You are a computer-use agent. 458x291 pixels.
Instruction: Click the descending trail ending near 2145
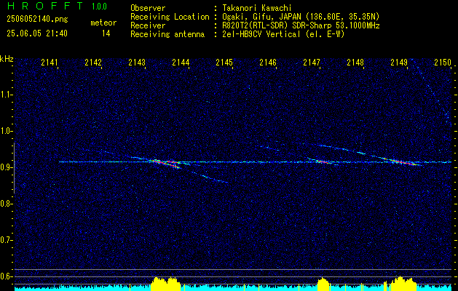tap(209, 177)
